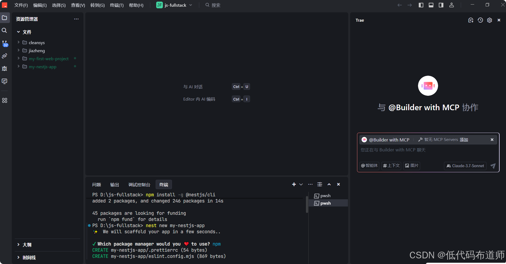
Task: Open the Extensions grid icon
Action: point(5,101)
